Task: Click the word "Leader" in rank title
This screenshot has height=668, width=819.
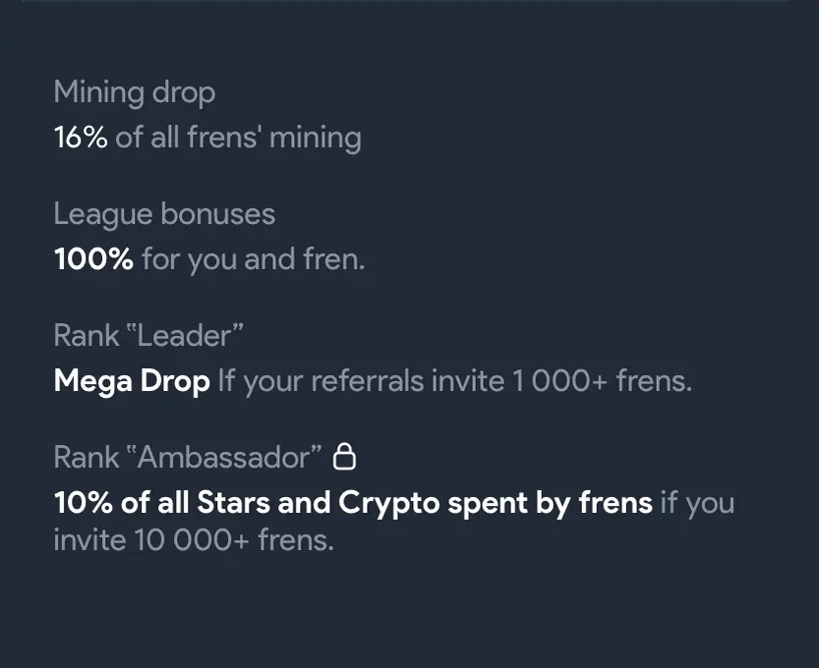Action: point(184,336)
